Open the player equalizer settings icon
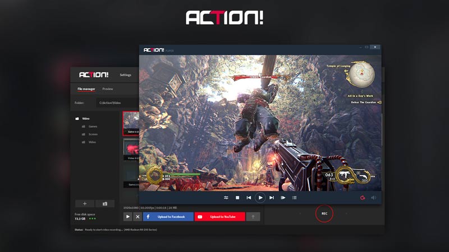This screenshot has width=449, height=252. 226,198
